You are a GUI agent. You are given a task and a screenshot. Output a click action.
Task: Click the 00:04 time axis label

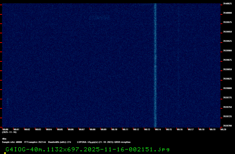click(49, 129)
